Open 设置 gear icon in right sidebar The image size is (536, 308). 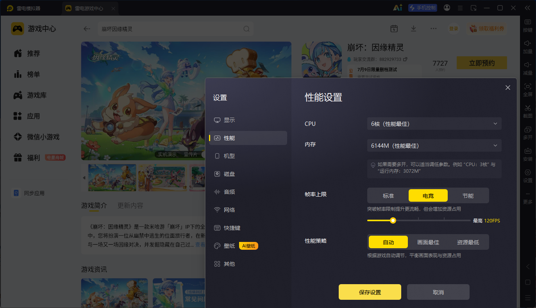click(528, 172)
